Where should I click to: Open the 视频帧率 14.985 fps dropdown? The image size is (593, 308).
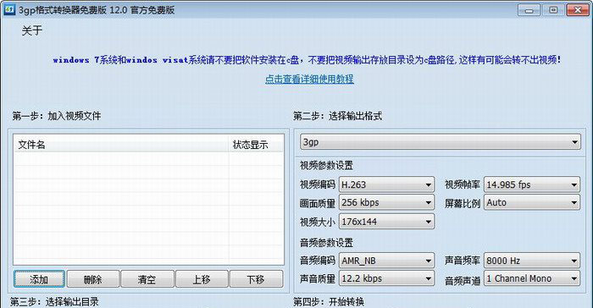pyautogui.click(x=532, y=184)
